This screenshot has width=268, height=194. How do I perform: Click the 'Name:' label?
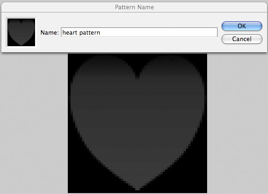(x=49, y=32)
